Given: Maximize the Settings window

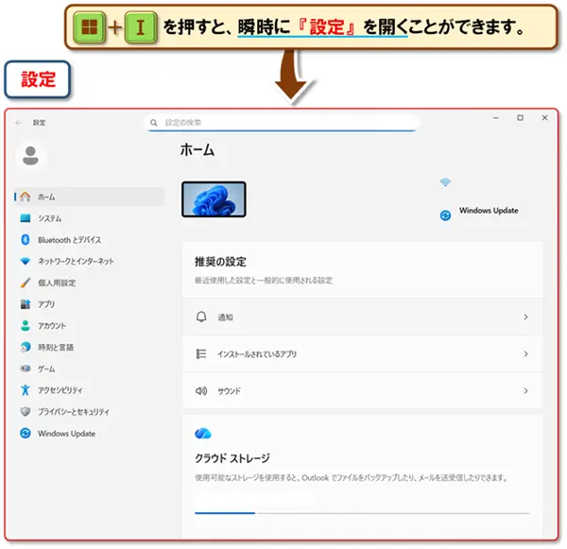Looking at the screenshot, I should (520, 118).
